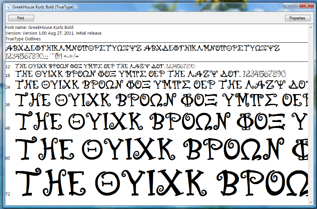Click the 48-point pangram sample line
The height and width of the screenshot is (209, 317).
pyautogui.click(x=161, y=121)
